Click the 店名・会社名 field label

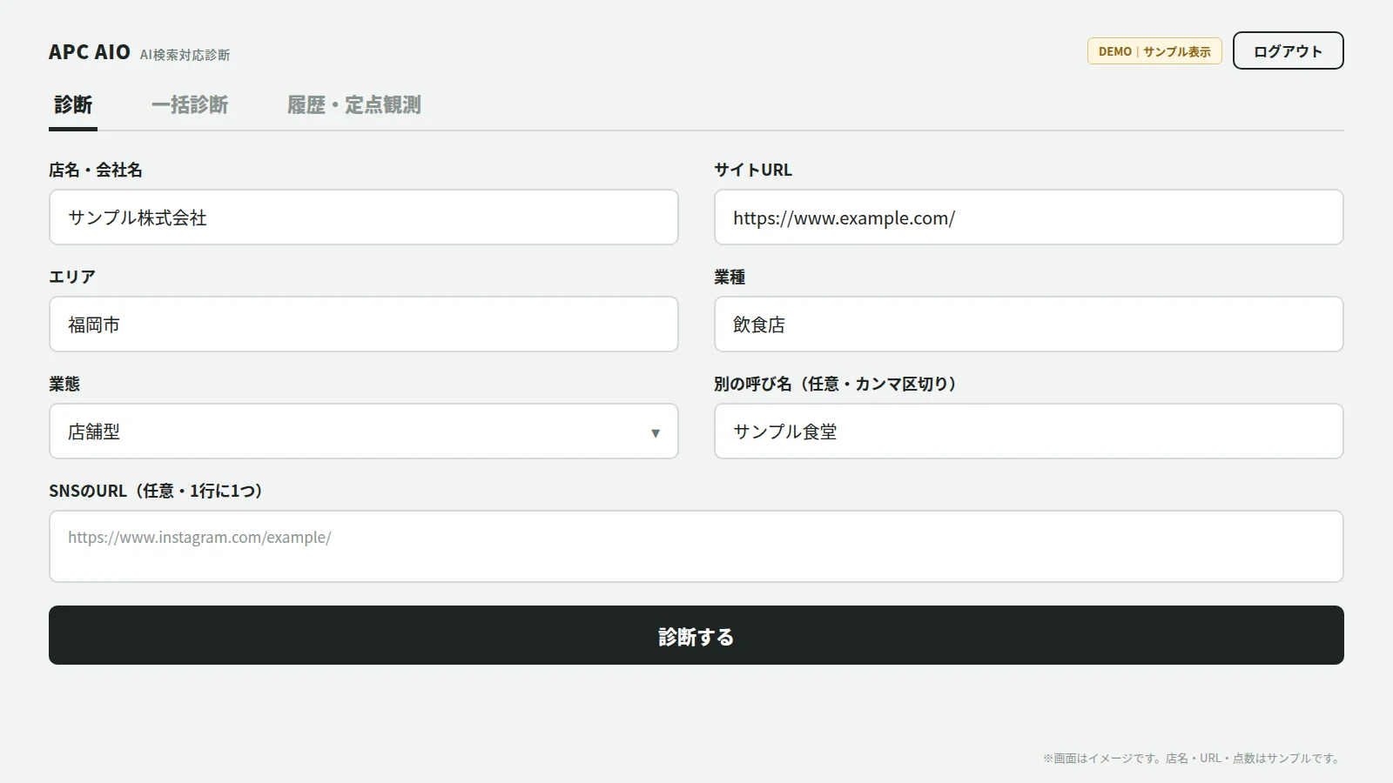click(96, 170)
